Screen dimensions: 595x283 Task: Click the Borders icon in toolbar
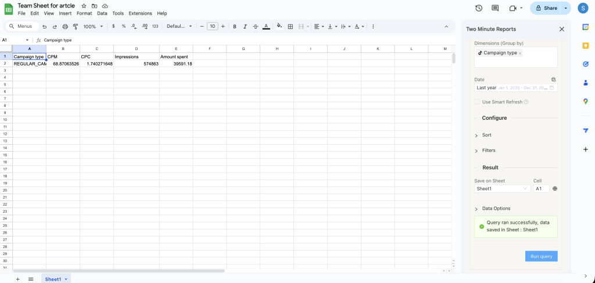[x=291, y=27]
